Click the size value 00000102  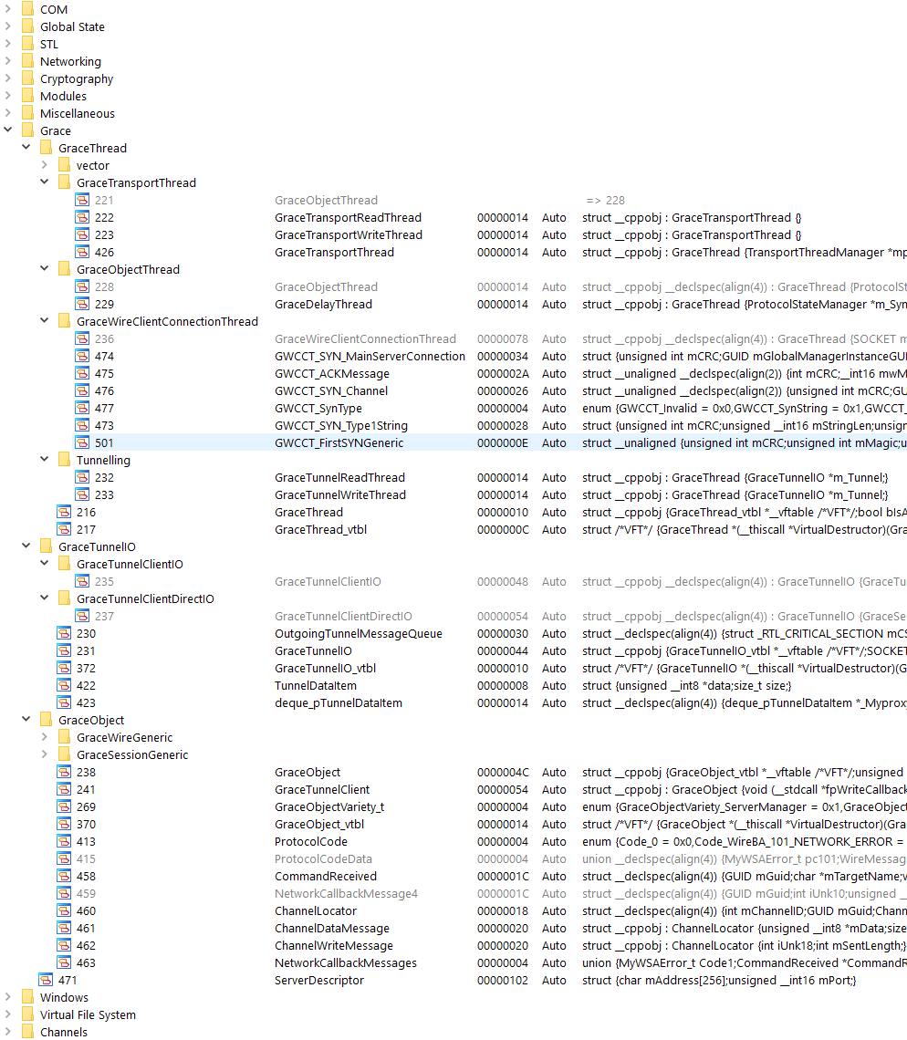(502, 980)
